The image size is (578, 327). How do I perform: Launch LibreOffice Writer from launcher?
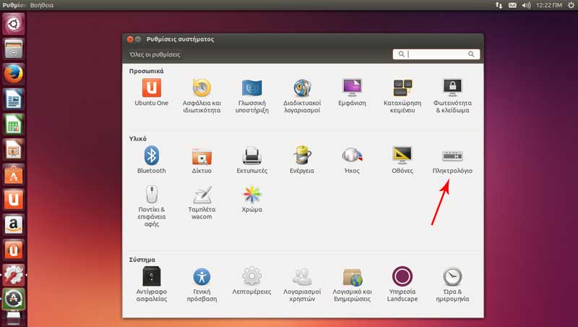pos(14,99)
